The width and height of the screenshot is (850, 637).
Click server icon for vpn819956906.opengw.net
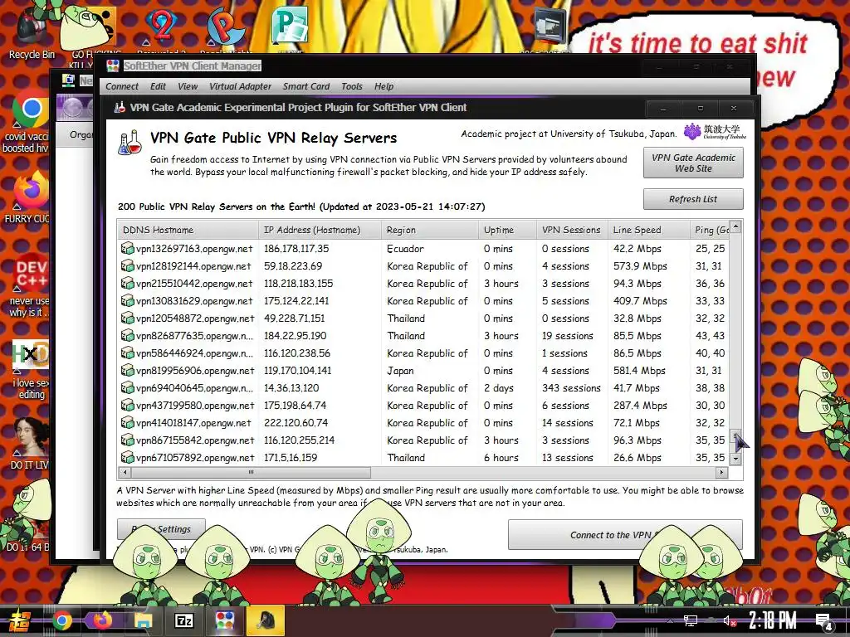coord(127,371)
